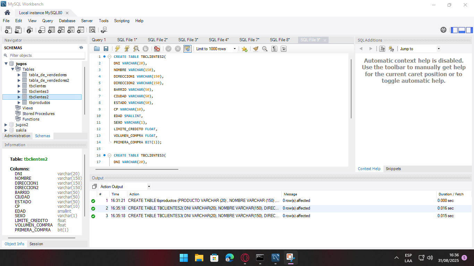Open the Scripting menu

point(122,21)
